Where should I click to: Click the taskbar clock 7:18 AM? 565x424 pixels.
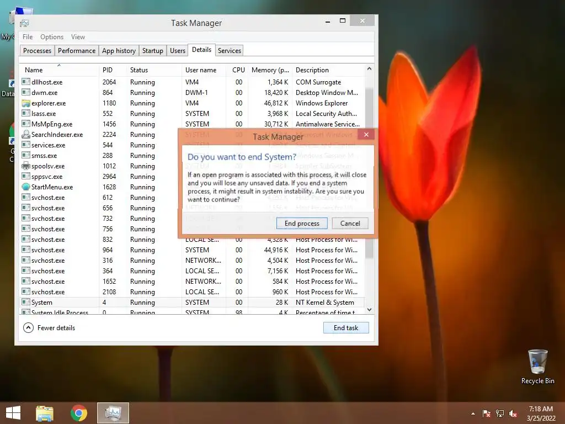541,409
